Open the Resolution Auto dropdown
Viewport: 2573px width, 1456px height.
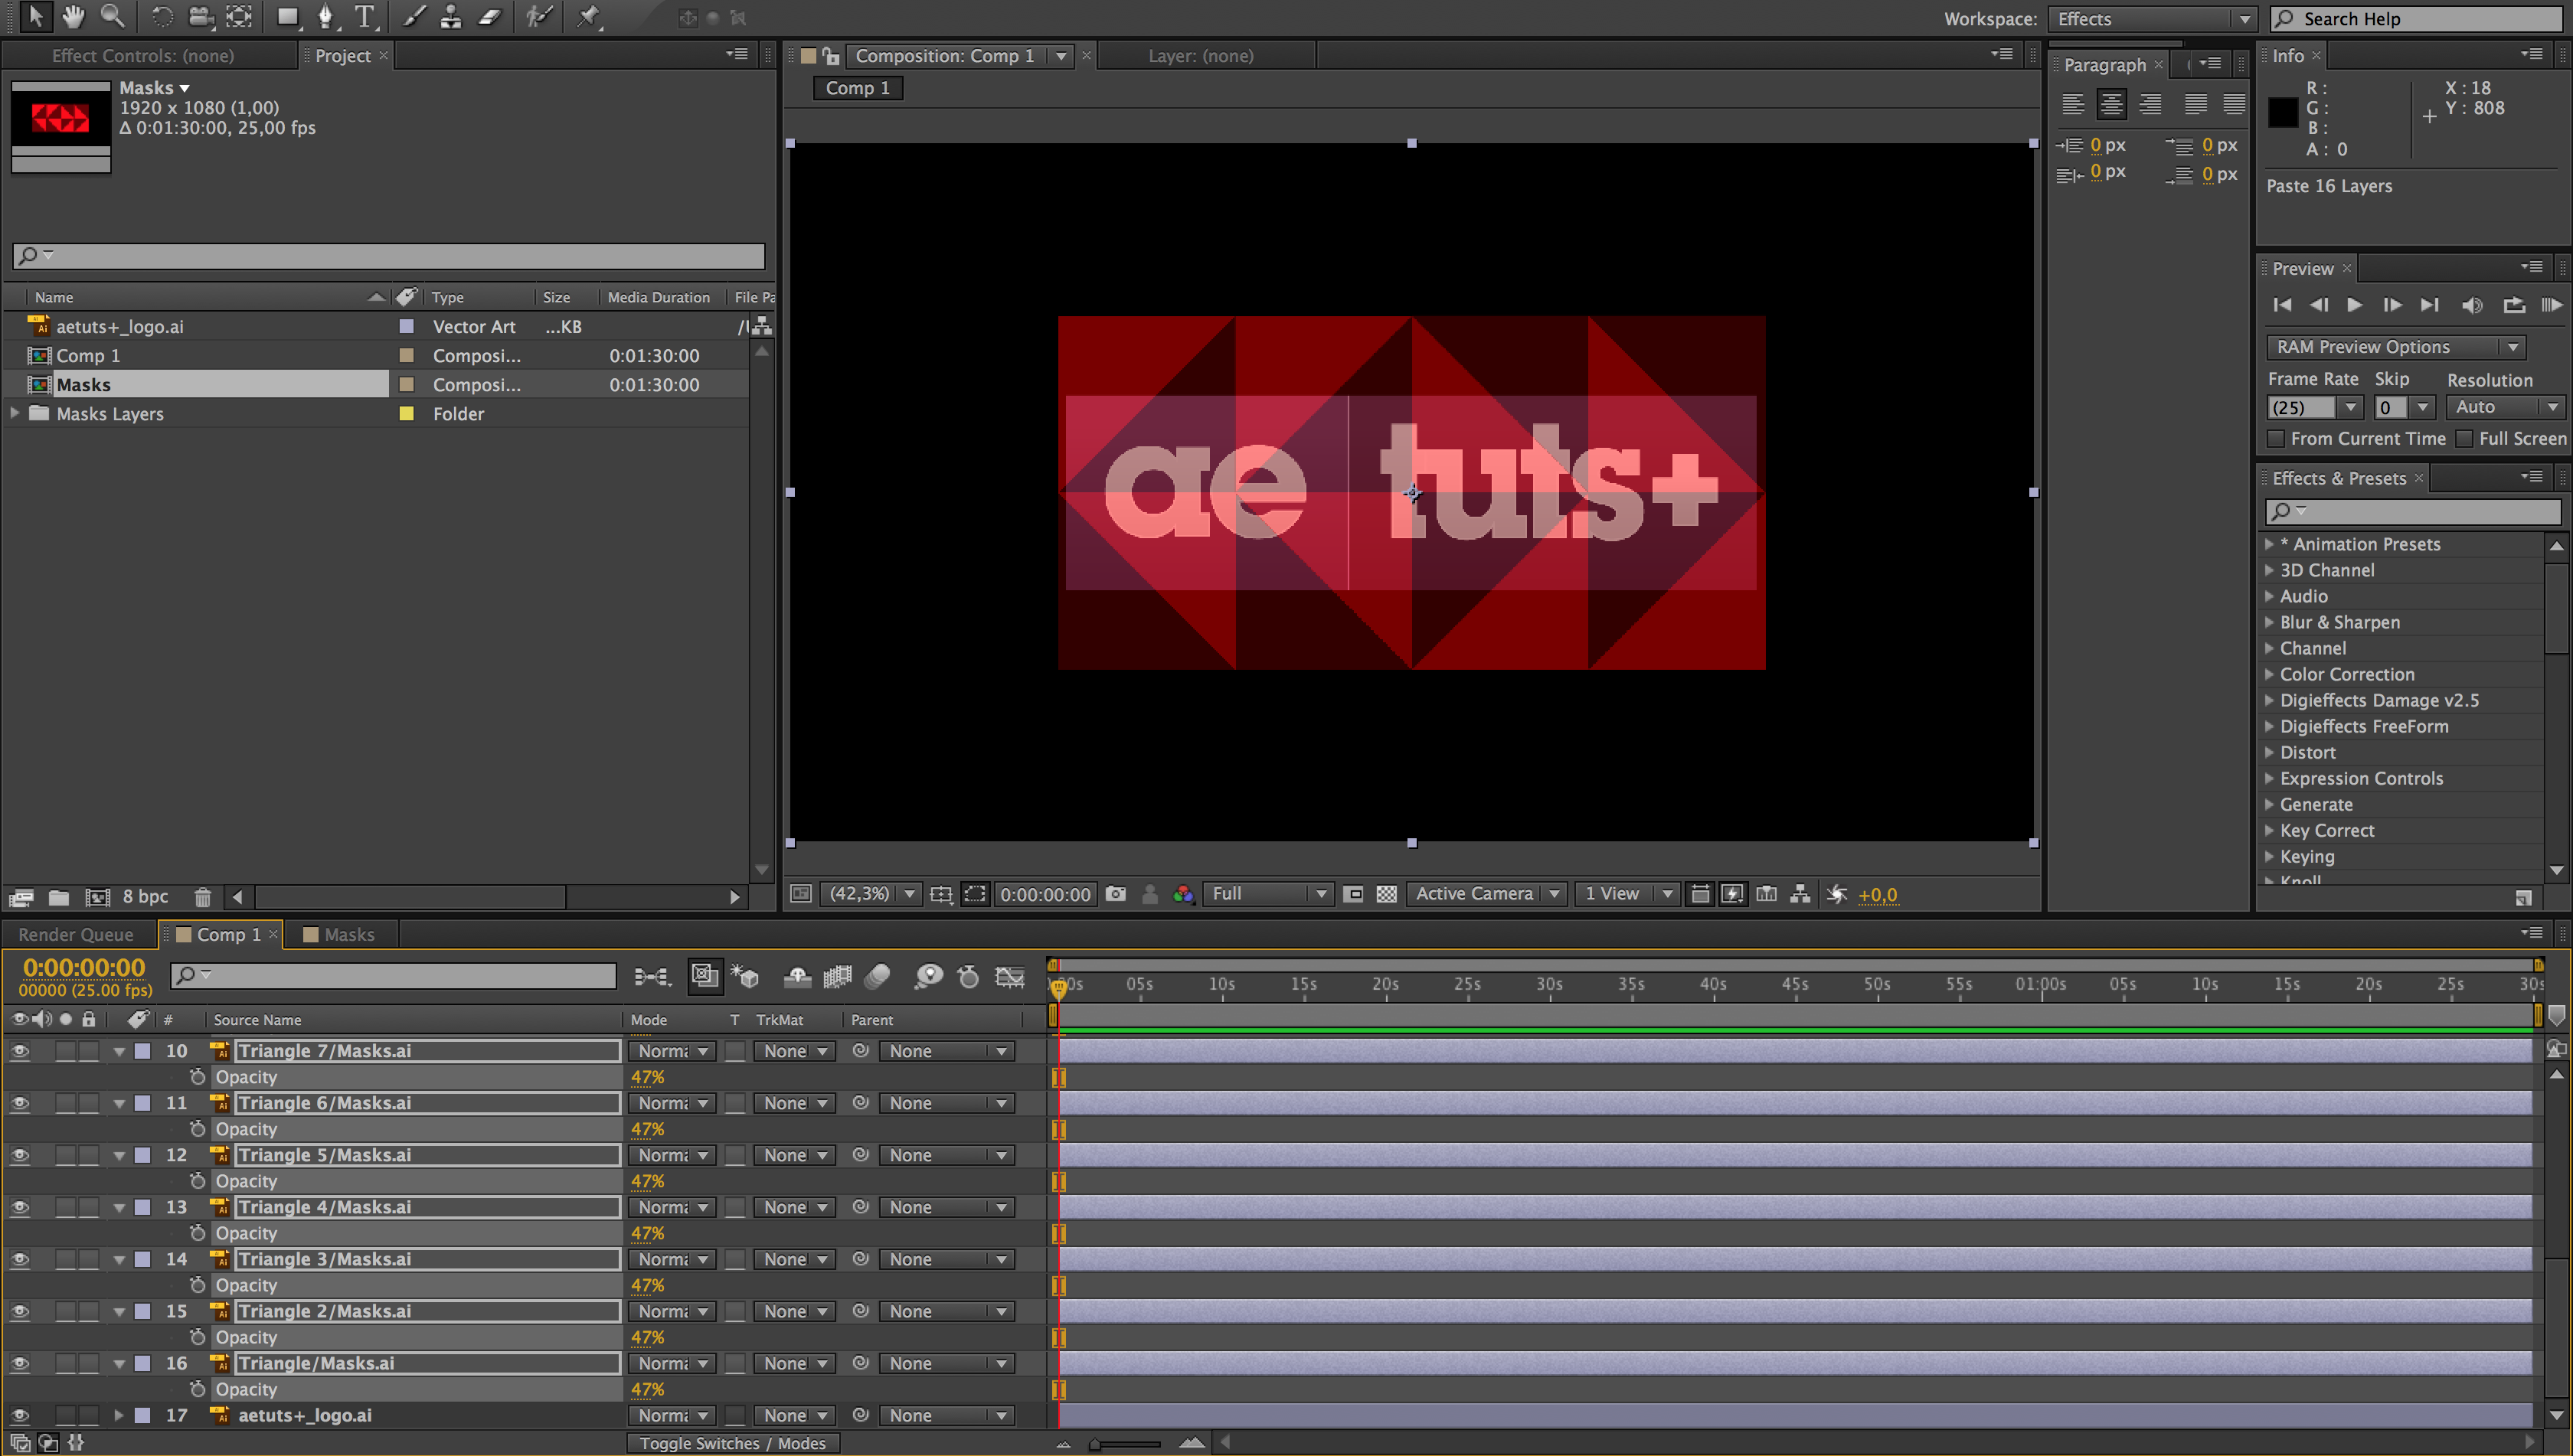tap(2505, 407)
